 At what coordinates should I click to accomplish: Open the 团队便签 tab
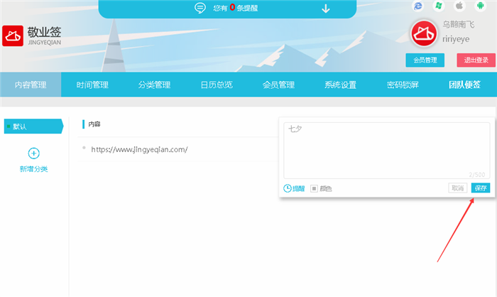pyautogui.click(x=464, y=85)
